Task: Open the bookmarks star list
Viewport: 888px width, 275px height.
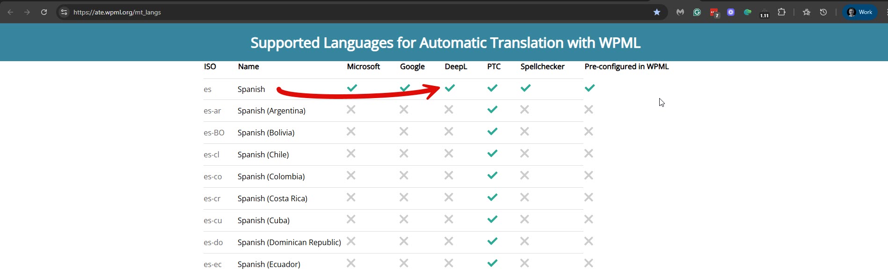Action: (x=807, y=12)
